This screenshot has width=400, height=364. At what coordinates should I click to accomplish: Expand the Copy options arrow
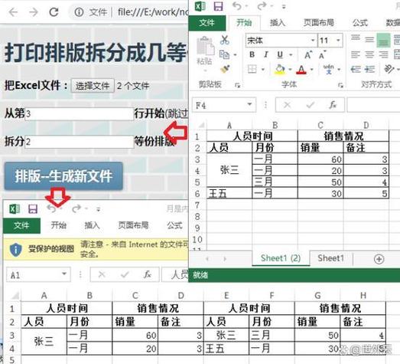pos(236,54)
